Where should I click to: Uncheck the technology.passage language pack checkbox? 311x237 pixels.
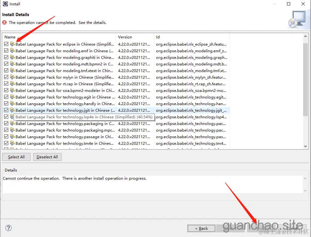pos(6,137)
